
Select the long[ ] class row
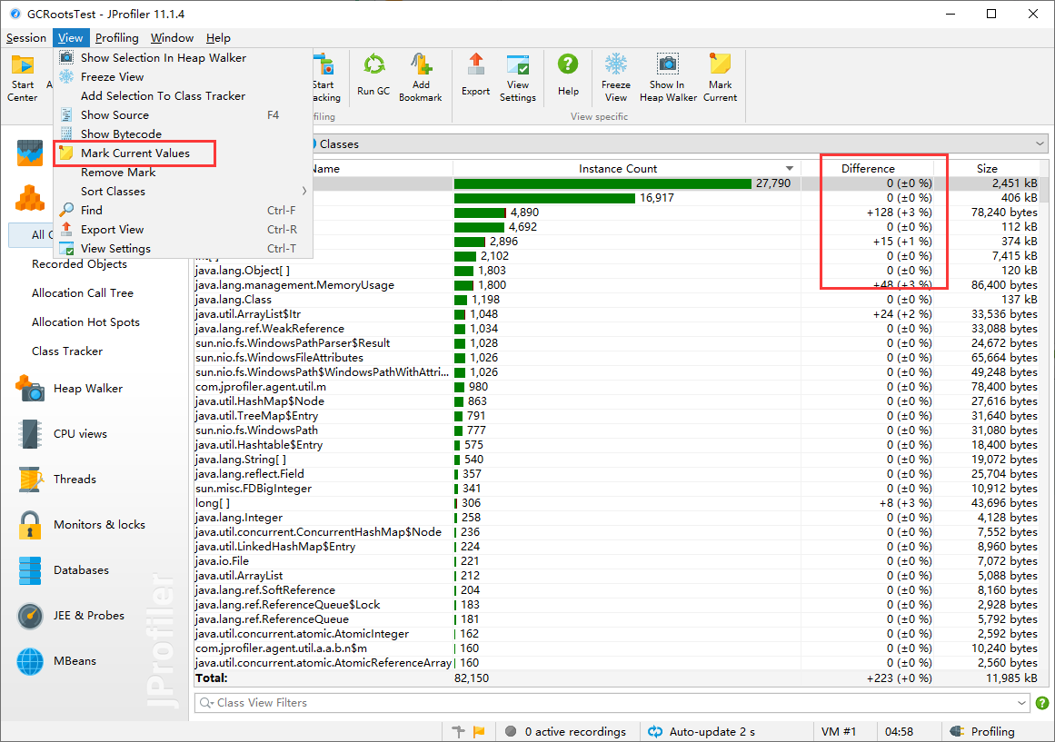point(616,503)
